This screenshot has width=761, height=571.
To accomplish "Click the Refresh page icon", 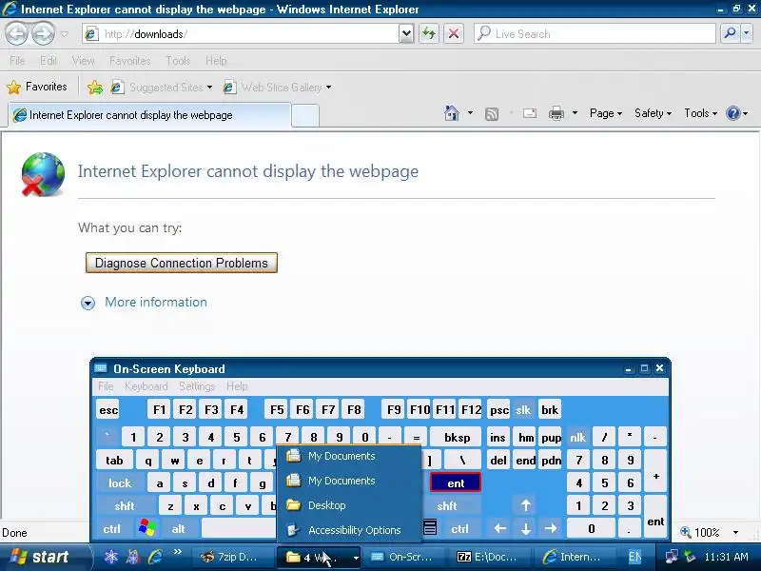I will point(429,33).
